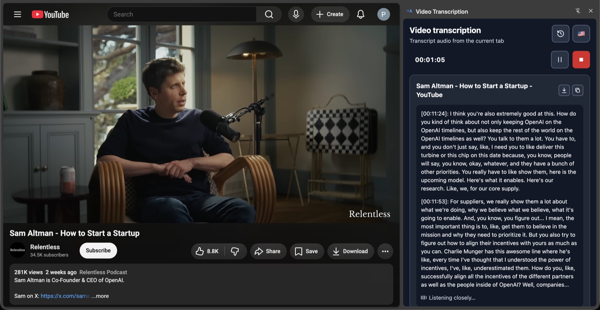
Task: Open the Create menu
Action: coord(330,14)
